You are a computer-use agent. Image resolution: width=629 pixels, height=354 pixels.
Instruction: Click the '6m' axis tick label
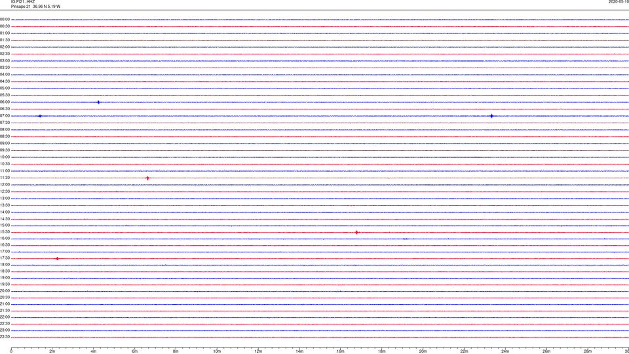135,351
